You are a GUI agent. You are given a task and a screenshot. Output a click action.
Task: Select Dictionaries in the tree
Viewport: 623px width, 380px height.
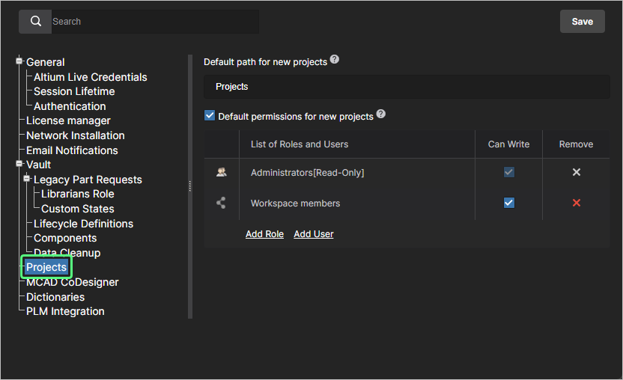point(55,298)
